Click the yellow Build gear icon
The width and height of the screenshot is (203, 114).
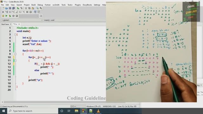pyautogui.click(x=3, y=16)
